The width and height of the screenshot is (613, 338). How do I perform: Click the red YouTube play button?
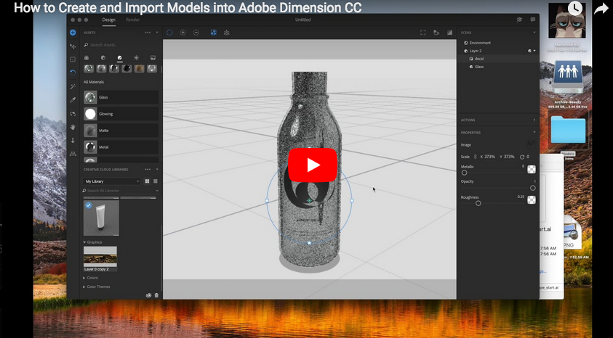[x=313, y=165]
